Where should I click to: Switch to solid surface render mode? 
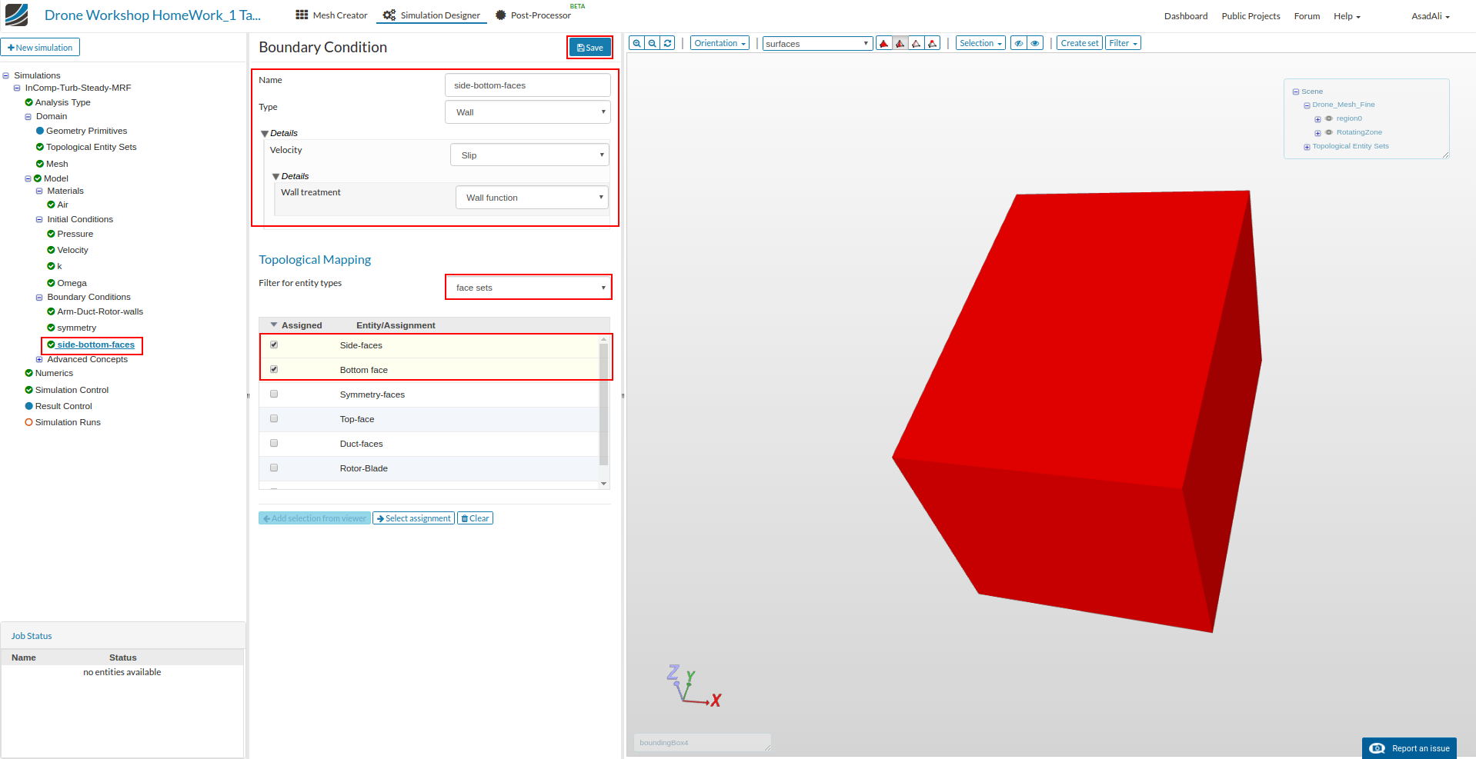[x=884, y=43]
